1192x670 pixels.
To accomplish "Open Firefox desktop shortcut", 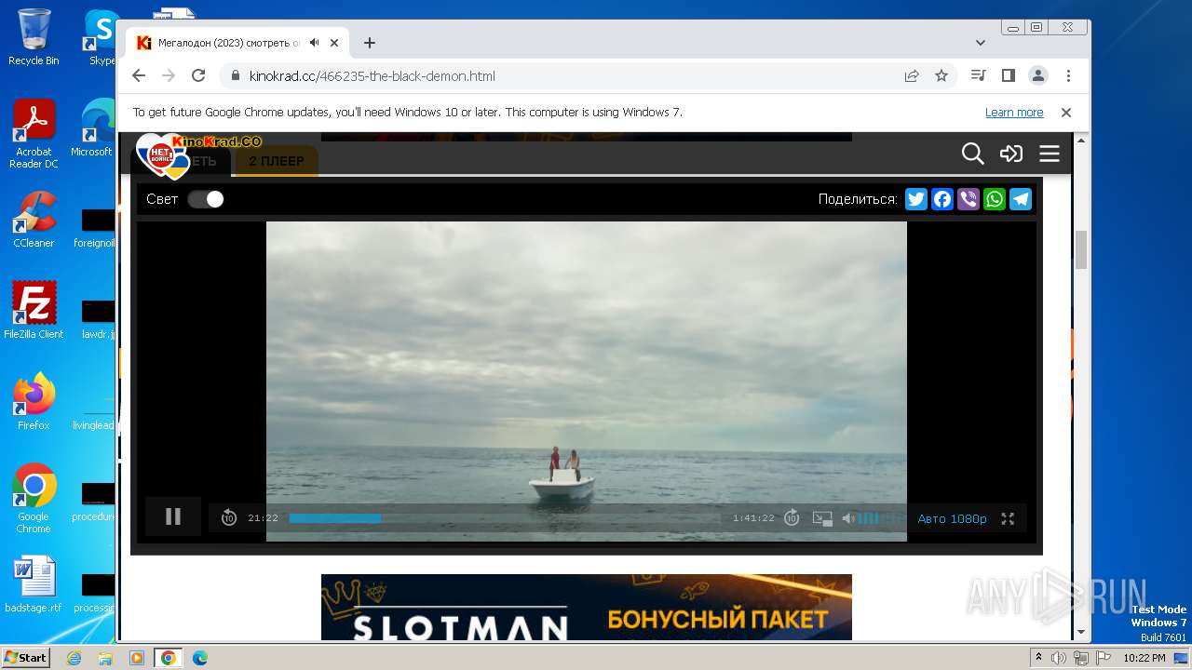I will 34,402.
